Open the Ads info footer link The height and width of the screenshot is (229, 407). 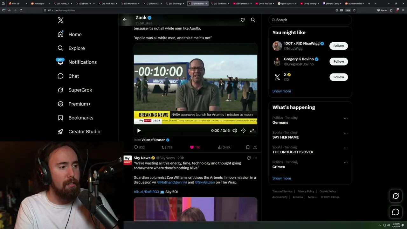point(298,197)
